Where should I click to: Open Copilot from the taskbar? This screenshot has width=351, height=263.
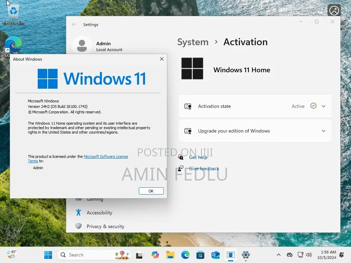(x=155, y=255)
